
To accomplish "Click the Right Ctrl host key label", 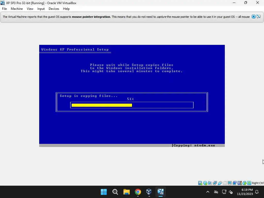I will point(258,183).
